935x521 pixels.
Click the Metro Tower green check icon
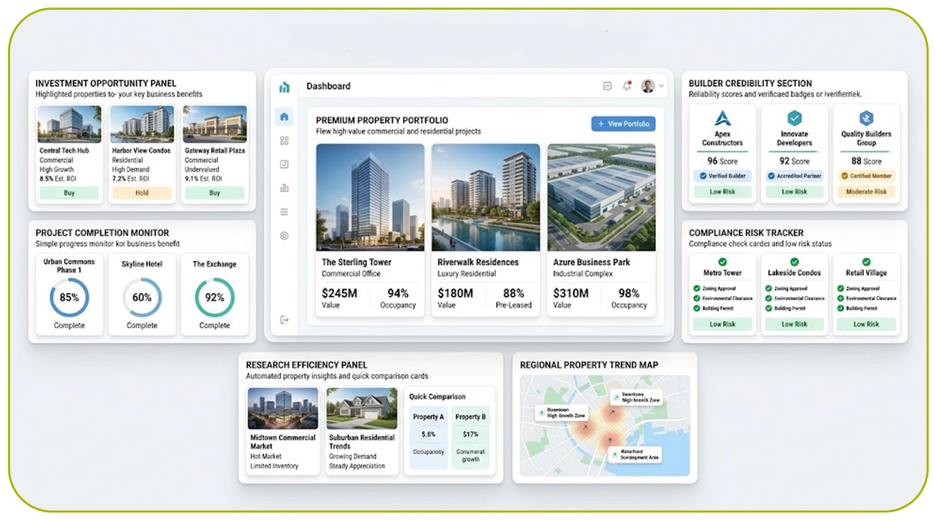pos(723,262)
